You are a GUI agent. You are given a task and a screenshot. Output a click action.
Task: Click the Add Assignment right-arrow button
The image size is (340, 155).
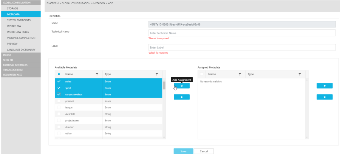[x=181, y=86]
